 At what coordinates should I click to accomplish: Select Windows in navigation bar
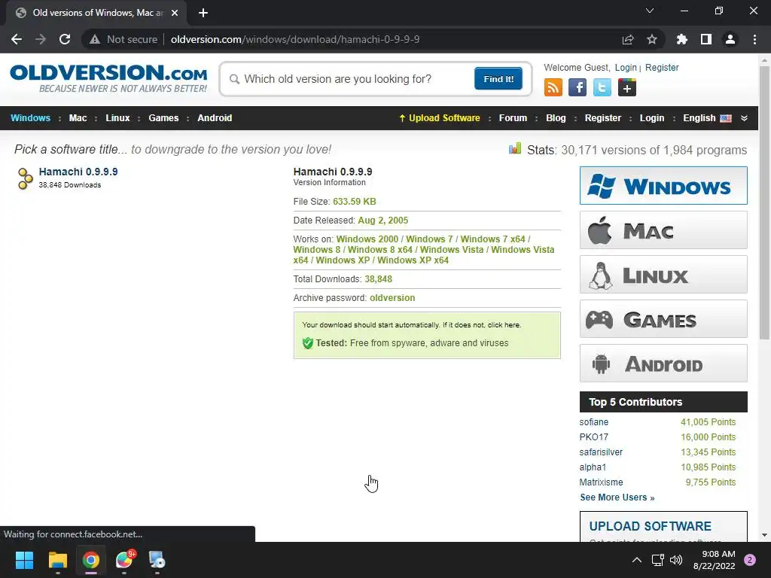(30, 118)
